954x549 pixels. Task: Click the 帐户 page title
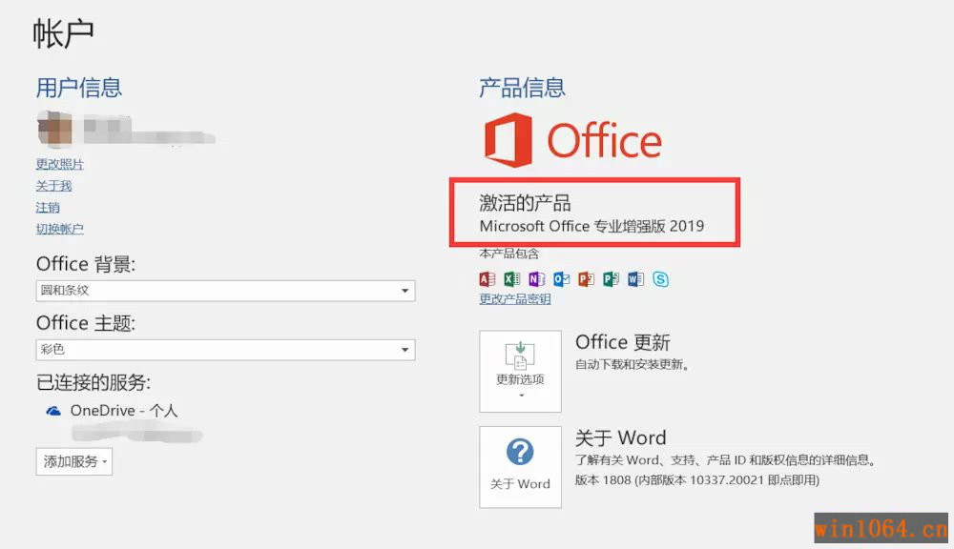[x=63, y=32]
